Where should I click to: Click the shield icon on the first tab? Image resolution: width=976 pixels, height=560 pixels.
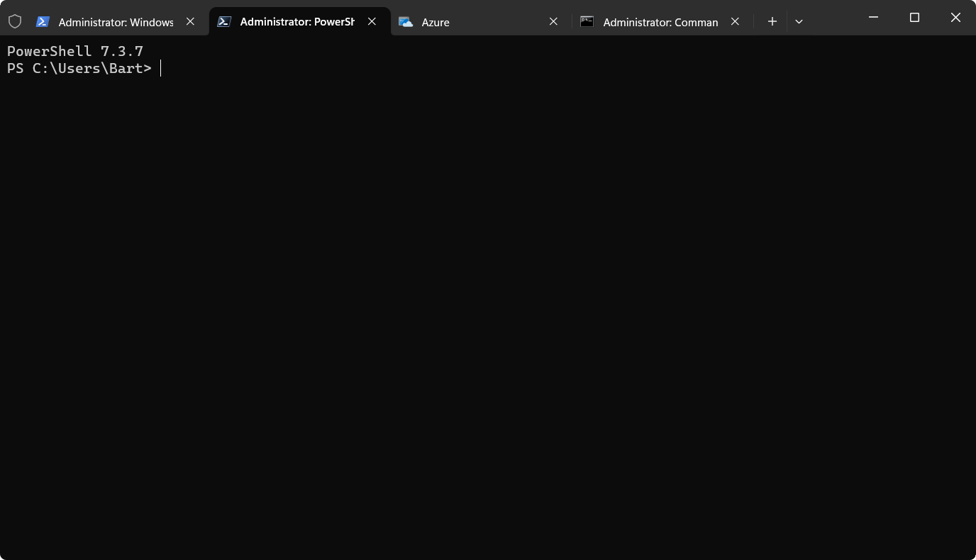15,21
